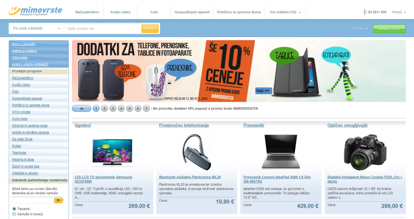Viewport: 414px width, 219px height.
Task: Expand the Vsi oddelki (15) menu
Action: pos(285,12)
